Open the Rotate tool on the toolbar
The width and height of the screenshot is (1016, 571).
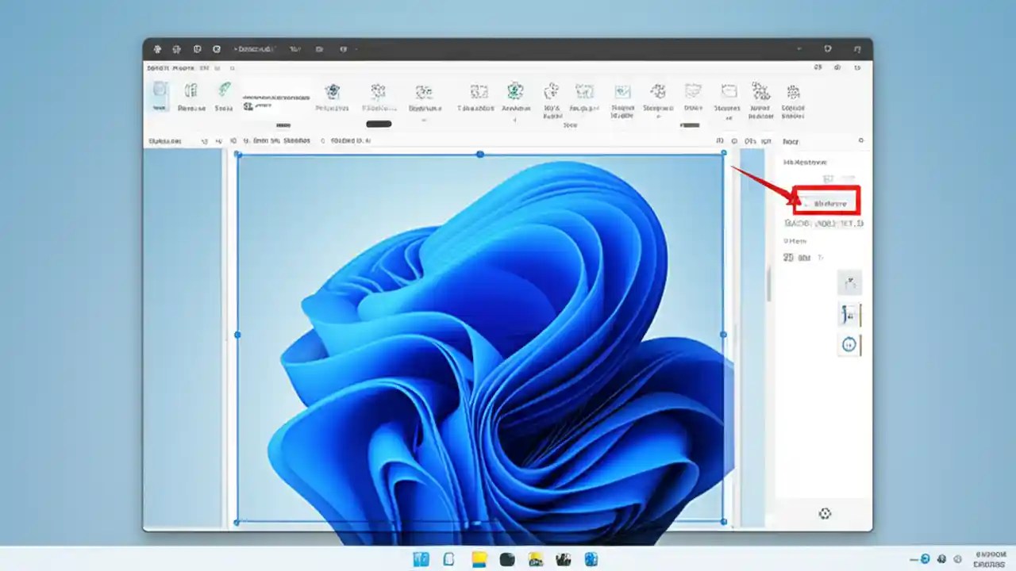click(223, 94)
